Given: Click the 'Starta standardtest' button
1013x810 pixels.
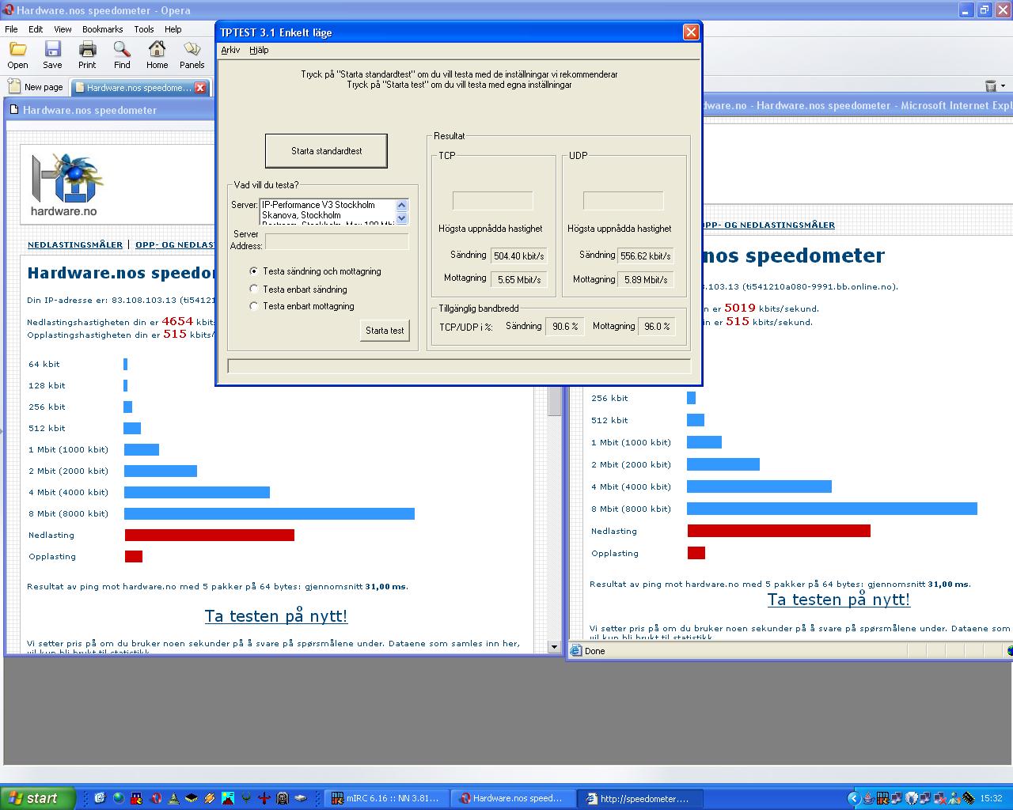Looking at the screenshot, I should point(326,150).
